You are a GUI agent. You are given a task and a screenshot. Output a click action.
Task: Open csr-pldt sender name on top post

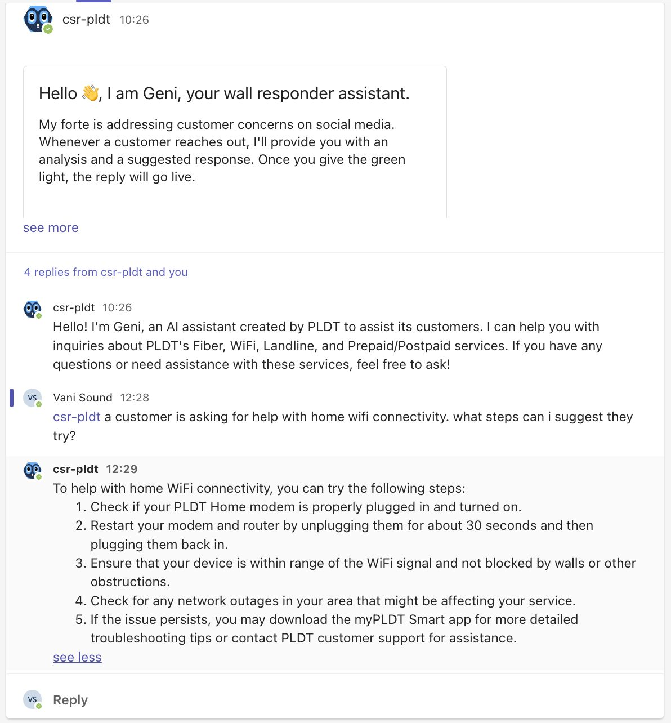coord(86,19)
